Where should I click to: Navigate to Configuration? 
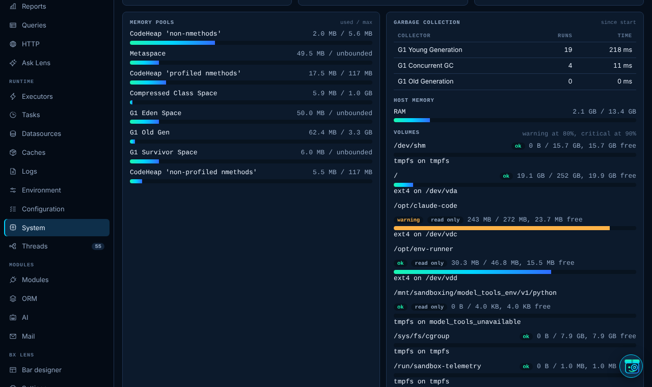57,209
